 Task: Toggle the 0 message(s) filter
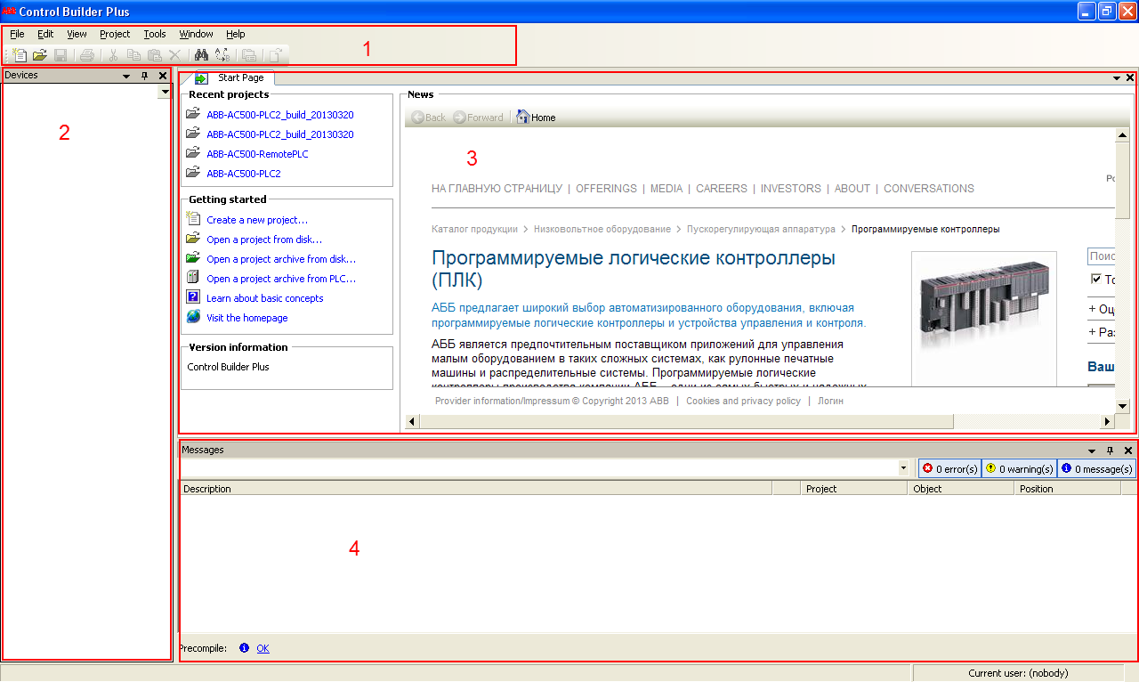(1096, 468)
